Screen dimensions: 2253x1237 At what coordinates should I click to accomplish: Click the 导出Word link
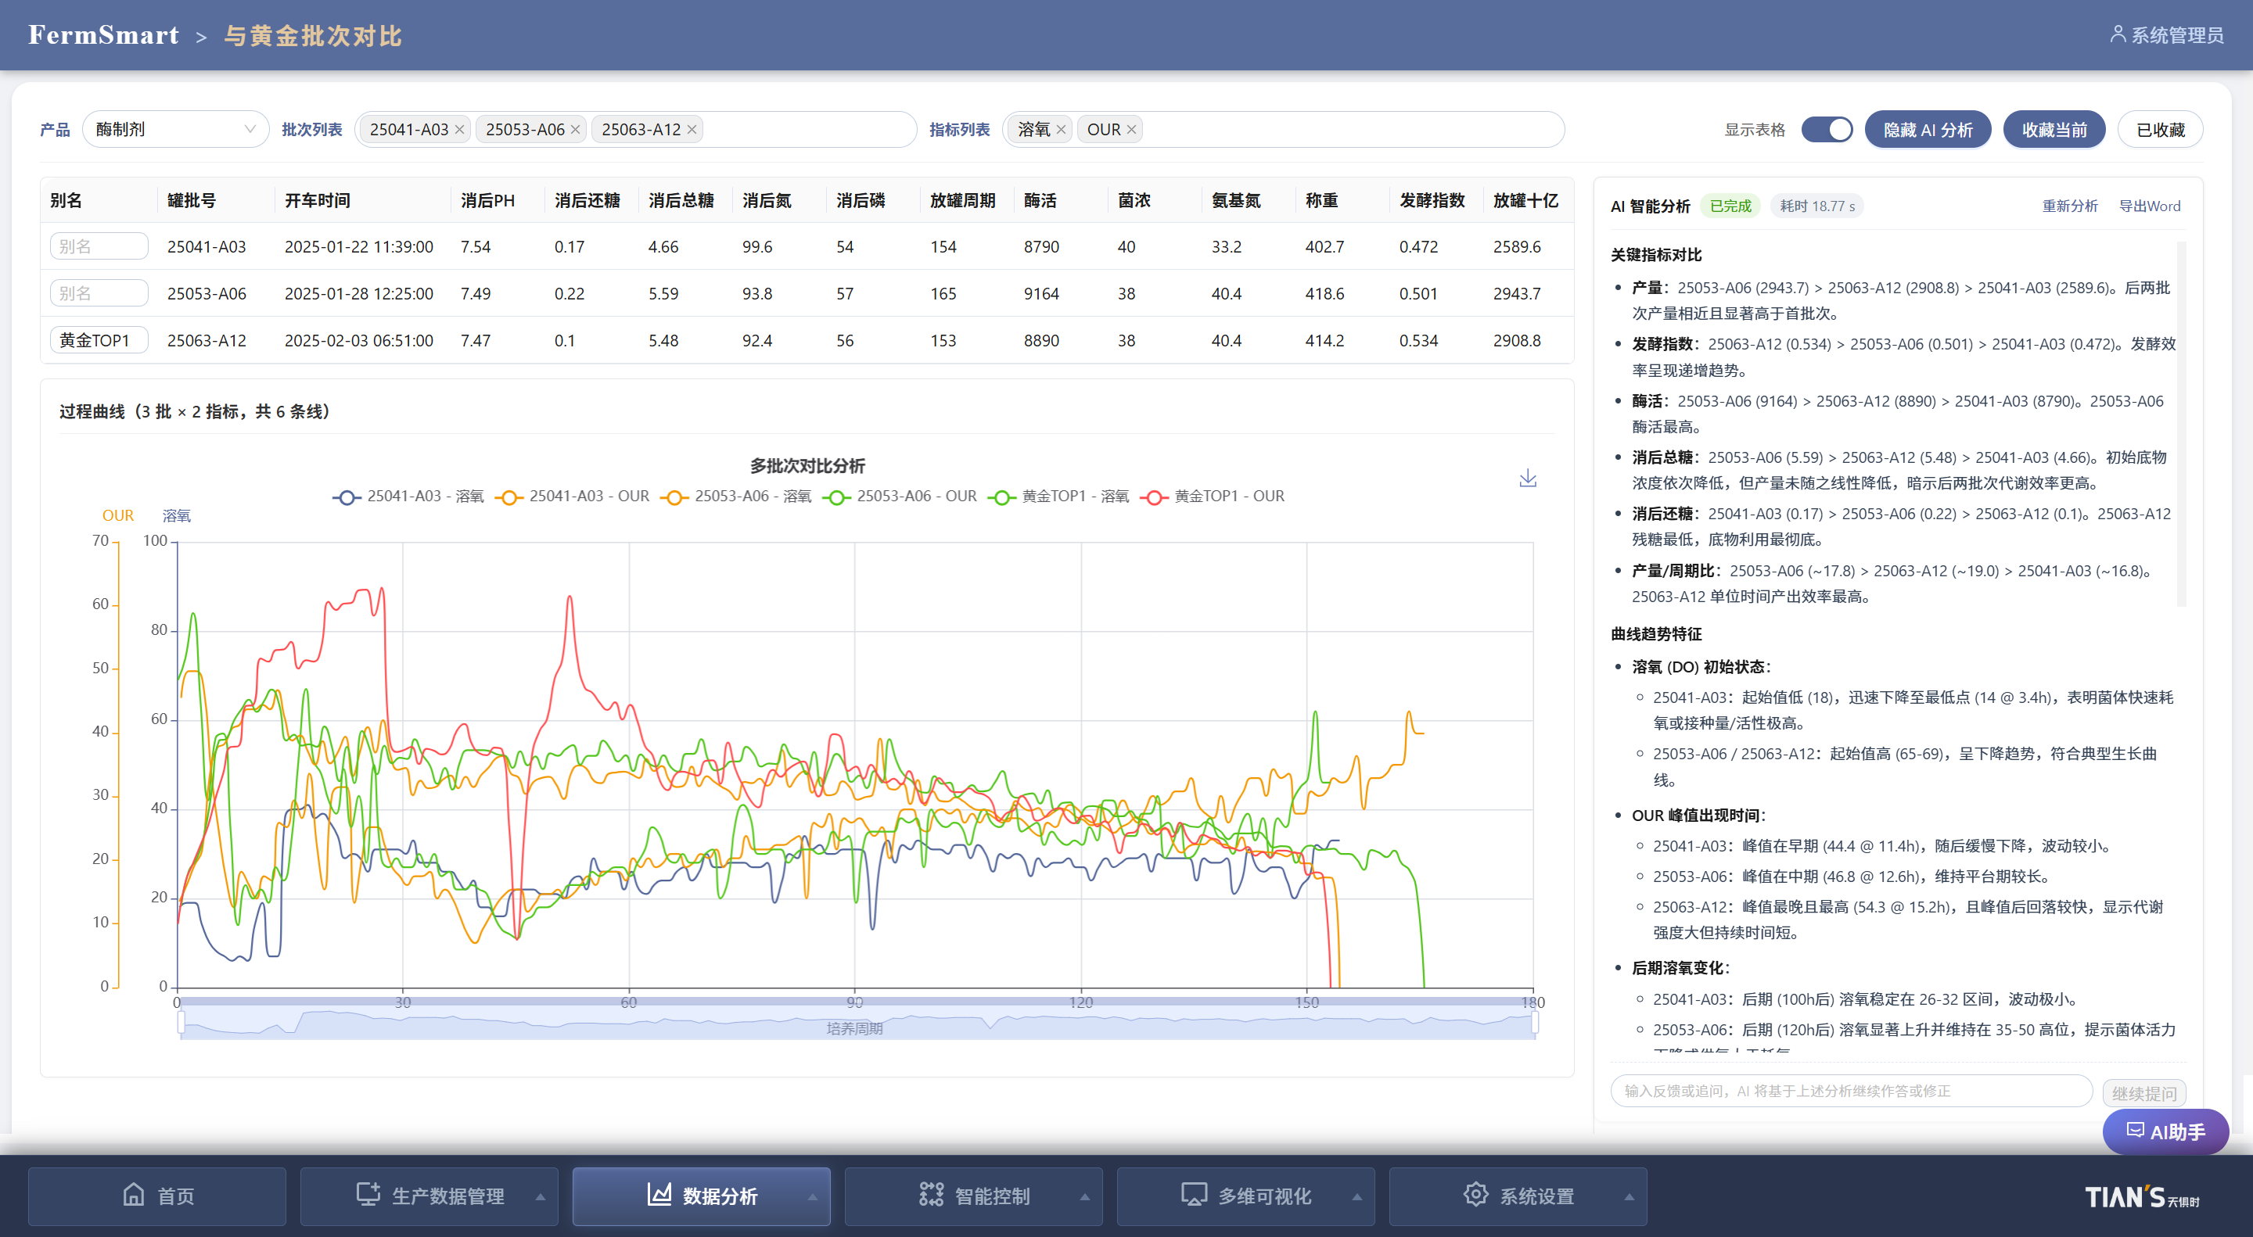[x=2149, y=206]
